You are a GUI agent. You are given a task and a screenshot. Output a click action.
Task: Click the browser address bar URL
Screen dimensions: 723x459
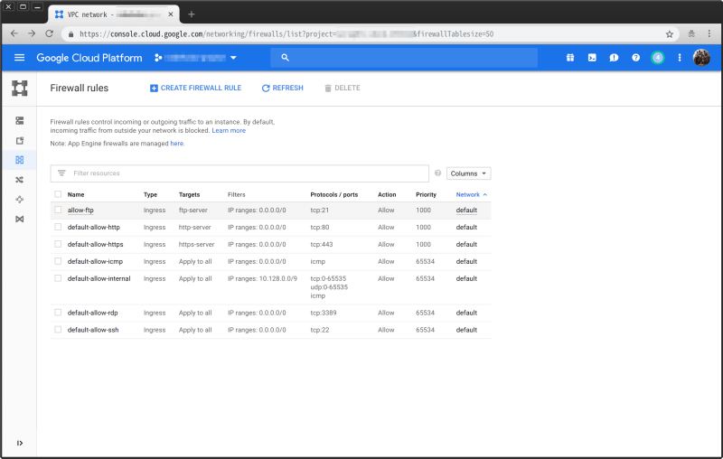[286, 34]
